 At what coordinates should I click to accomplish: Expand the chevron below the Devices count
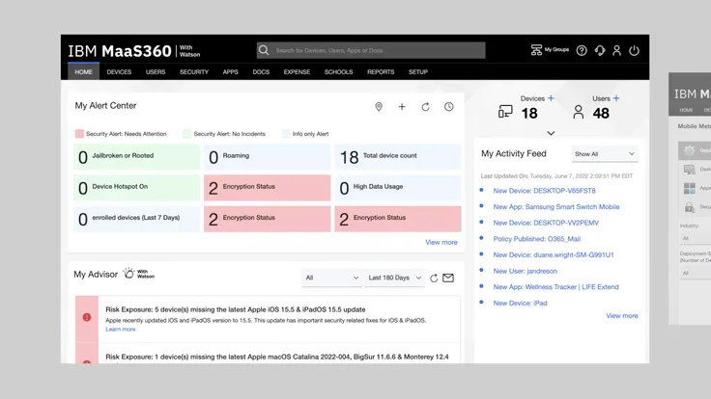551,133
